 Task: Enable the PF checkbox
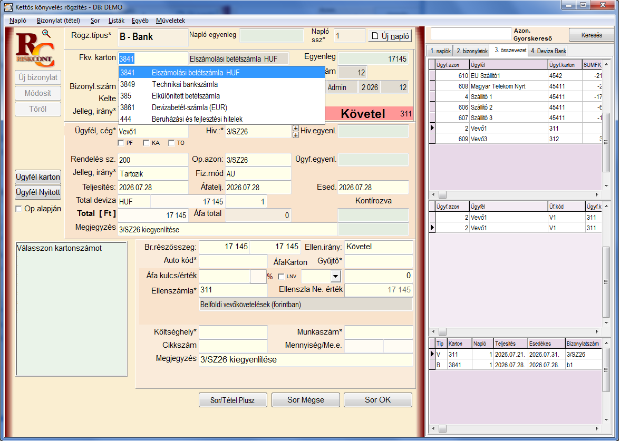tap(121, 143)
